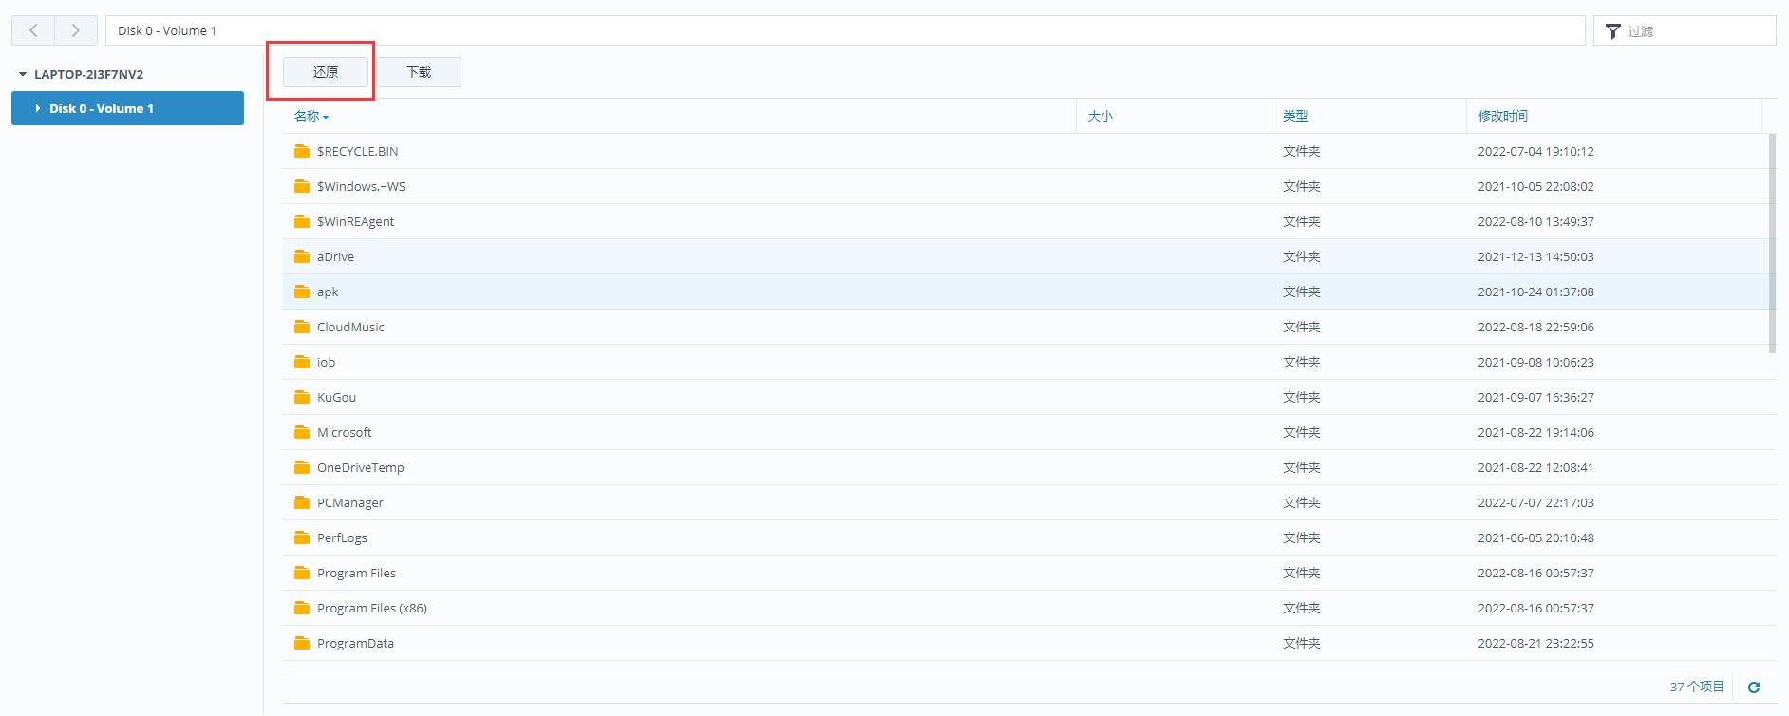
Task: Click the 还原 restore button
Action: 326,72
